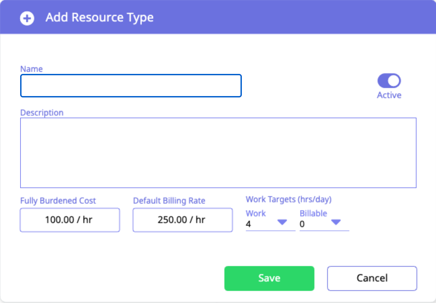Cancel adding the resource type
This screenshot has width=436, height=303.
372,278
